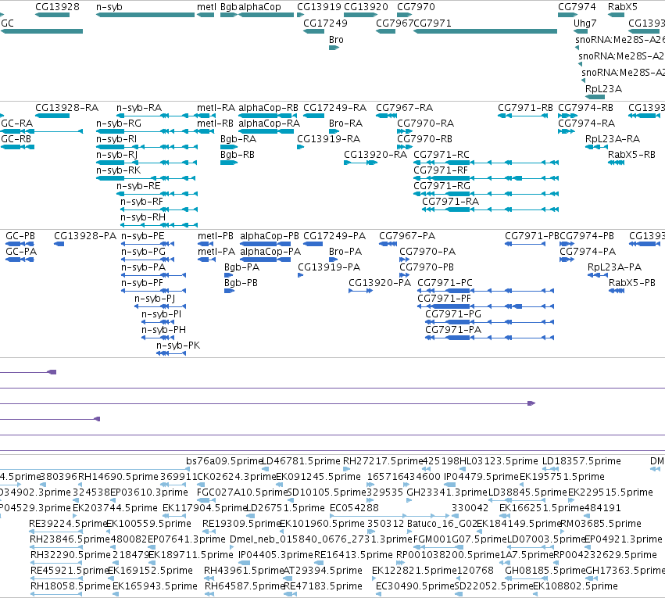Select the metl-RB transcript label

tap(216, 124)
